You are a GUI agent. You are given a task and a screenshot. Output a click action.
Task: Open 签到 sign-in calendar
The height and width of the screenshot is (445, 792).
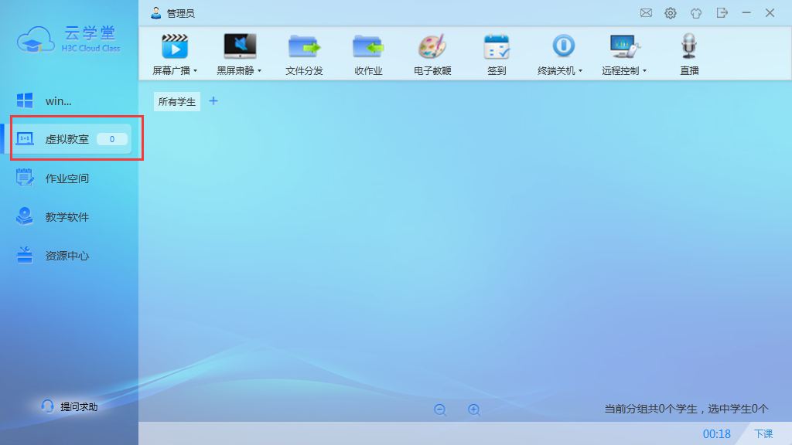click(x=497, y=54)
